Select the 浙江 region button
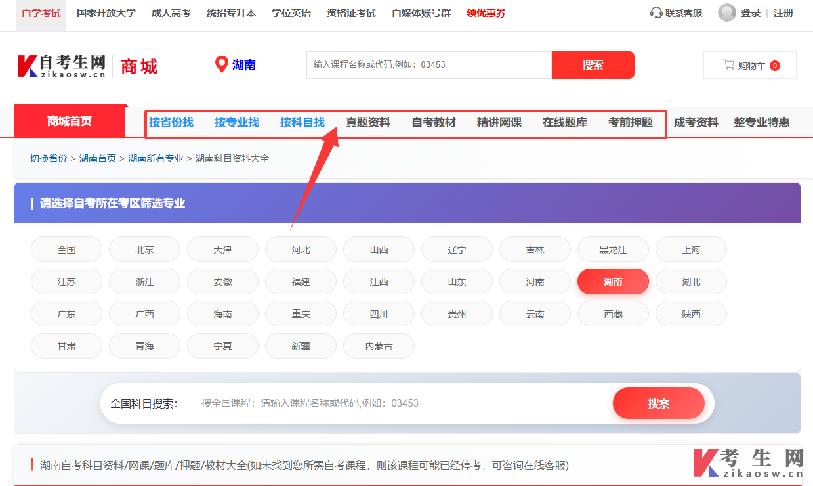 coord(144,282)
